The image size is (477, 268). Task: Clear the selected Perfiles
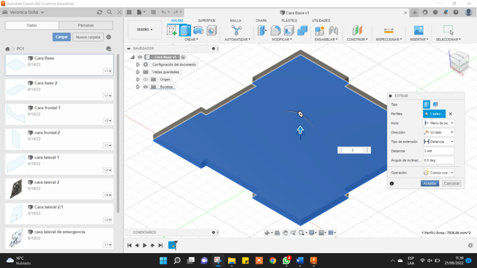pyautogui.click(x=451, y=114)
